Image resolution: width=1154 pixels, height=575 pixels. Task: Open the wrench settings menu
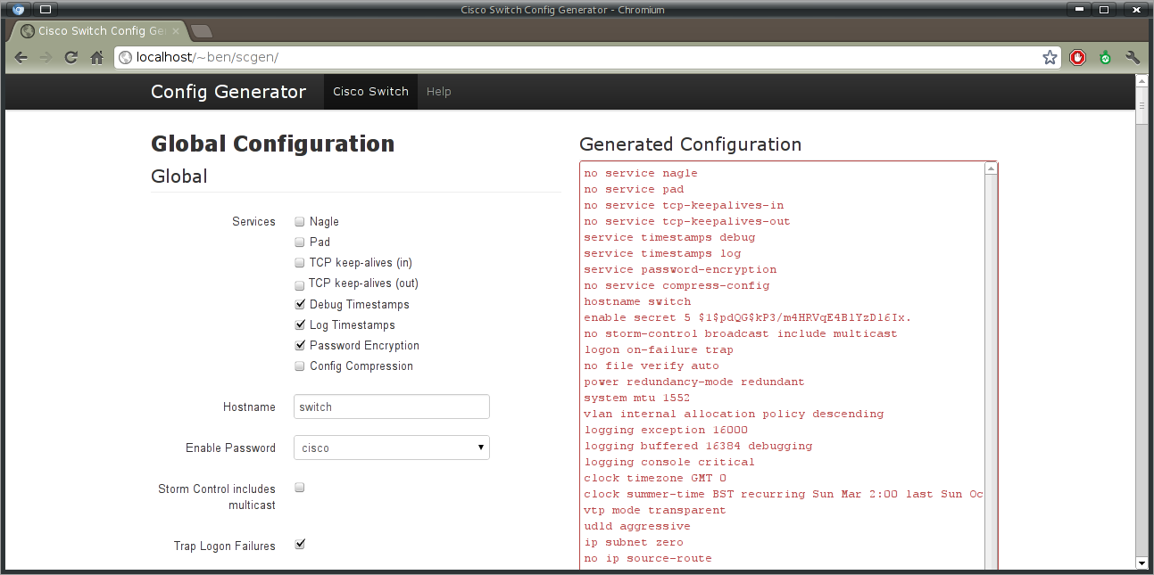[x=1133, y=57]
